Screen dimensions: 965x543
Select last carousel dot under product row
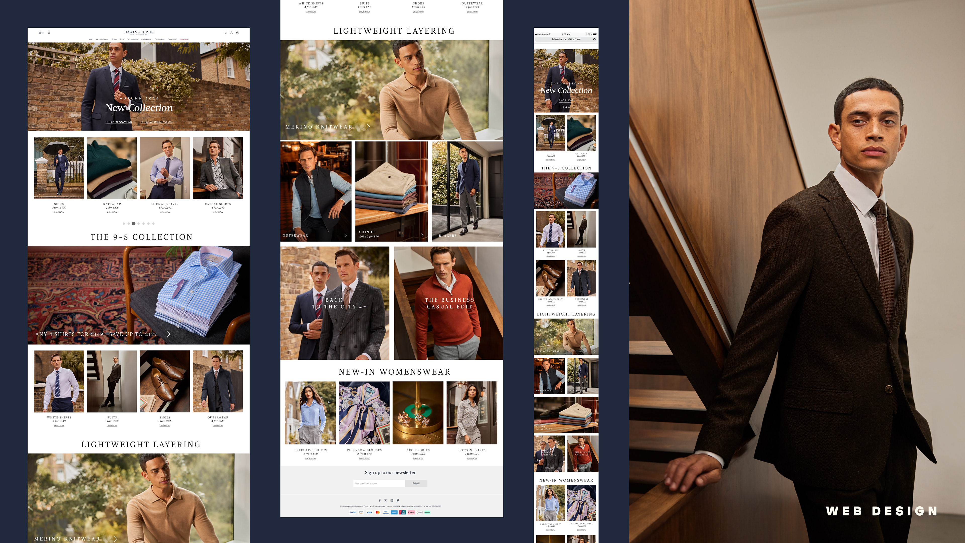(153, 223)
